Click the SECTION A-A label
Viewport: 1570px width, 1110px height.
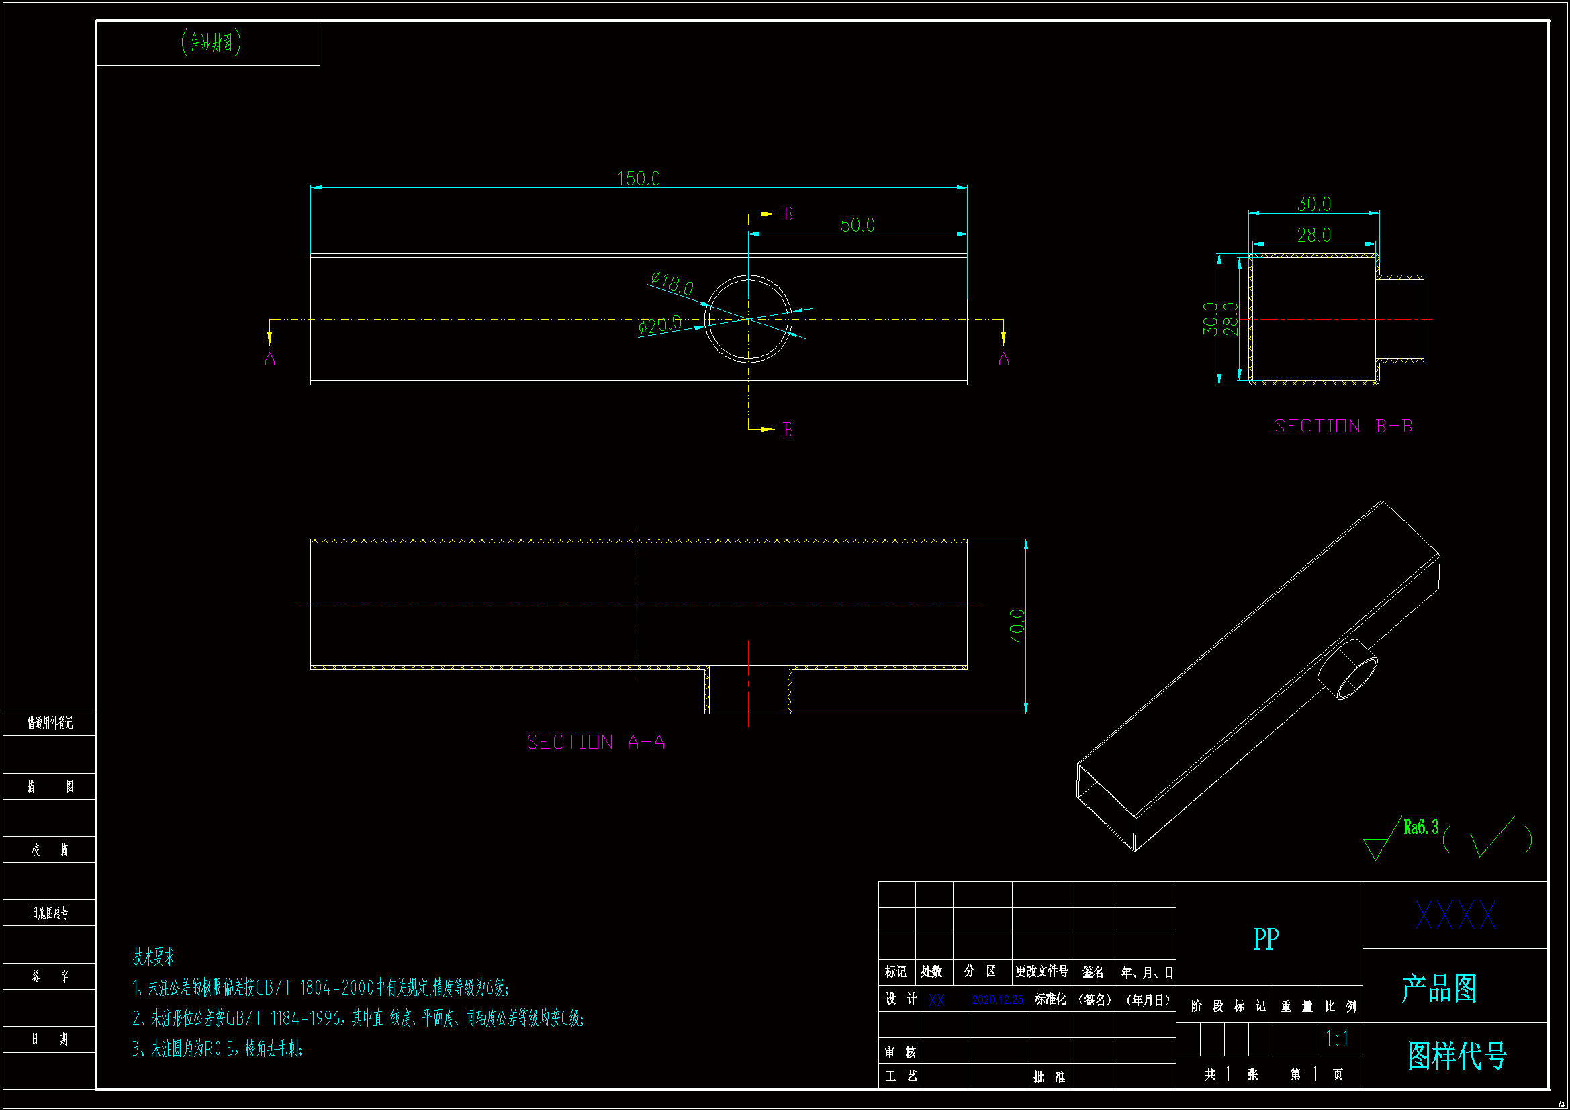(596, 742)
